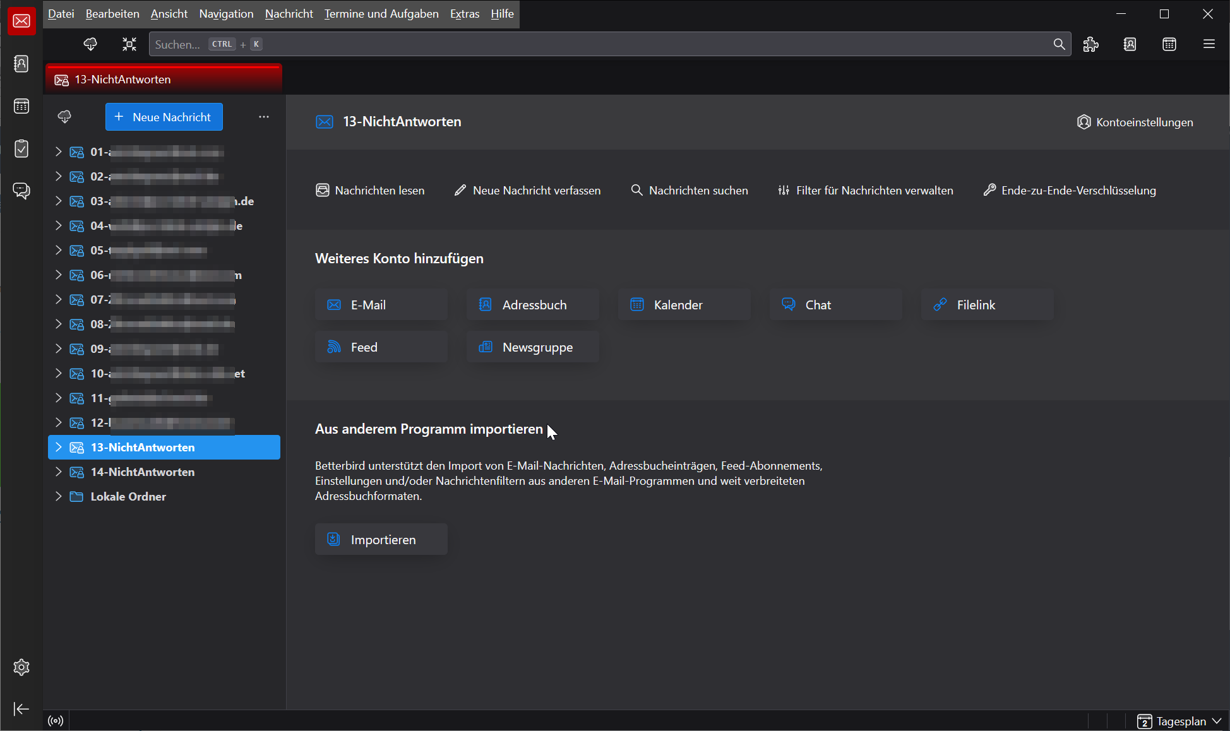Collapse the spaces toolbar arrow icon

click(21, 709)
